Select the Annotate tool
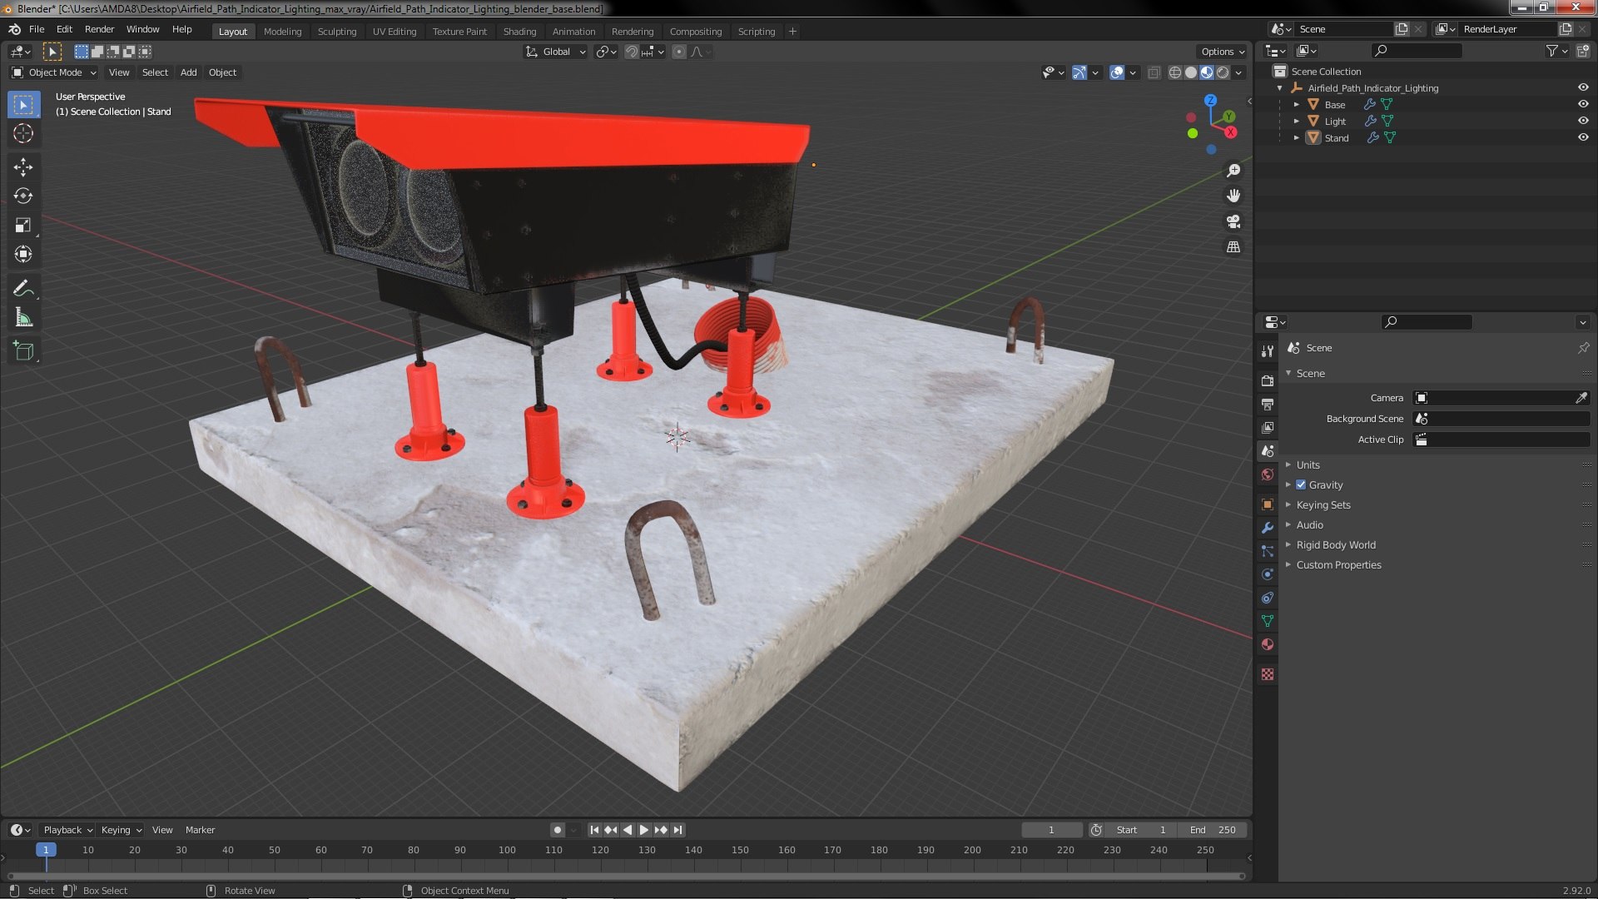Viewport: 1598px width, 899px height. click(23, 289)
